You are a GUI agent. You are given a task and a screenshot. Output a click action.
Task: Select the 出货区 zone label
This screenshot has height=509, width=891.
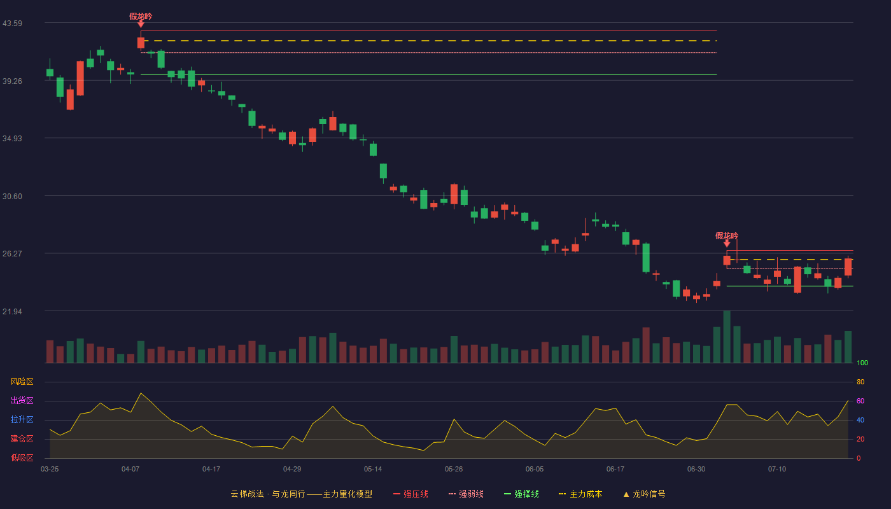(22, 401)
